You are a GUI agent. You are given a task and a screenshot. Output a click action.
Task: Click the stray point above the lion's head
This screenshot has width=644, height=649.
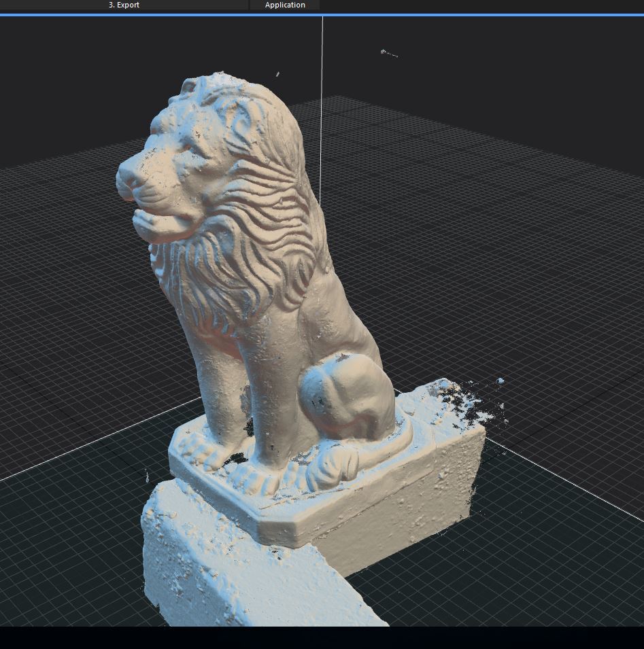click(277, 74)
